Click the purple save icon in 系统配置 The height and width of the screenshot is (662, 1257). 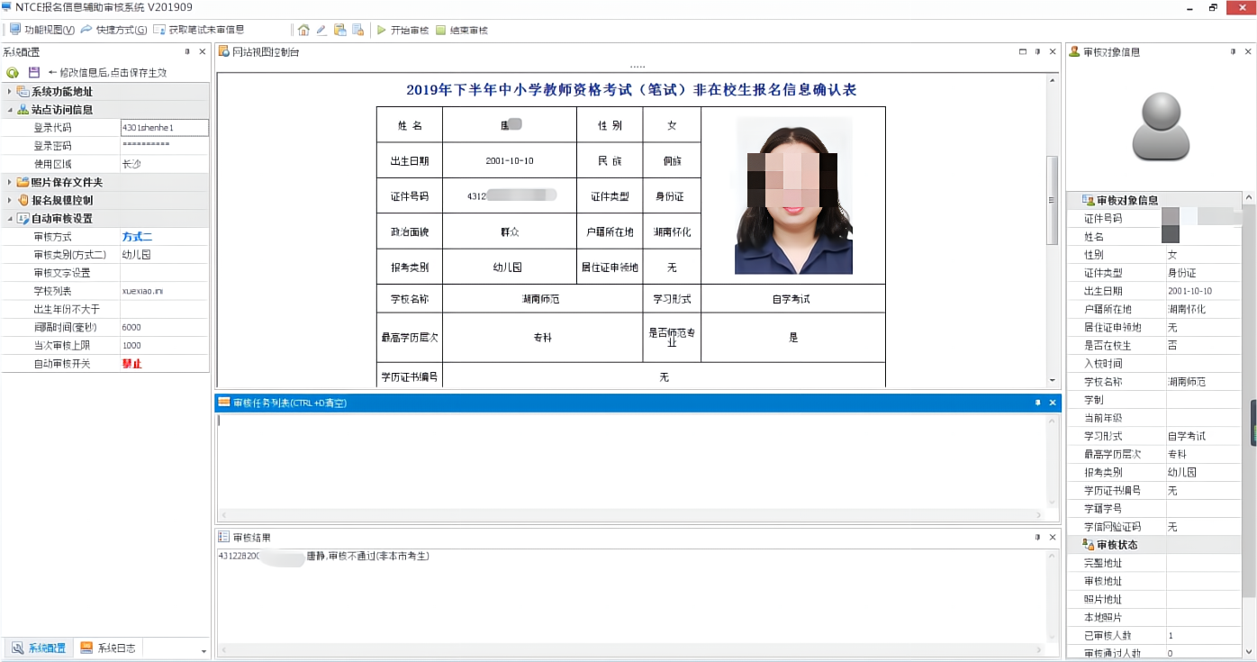(34, 72)
